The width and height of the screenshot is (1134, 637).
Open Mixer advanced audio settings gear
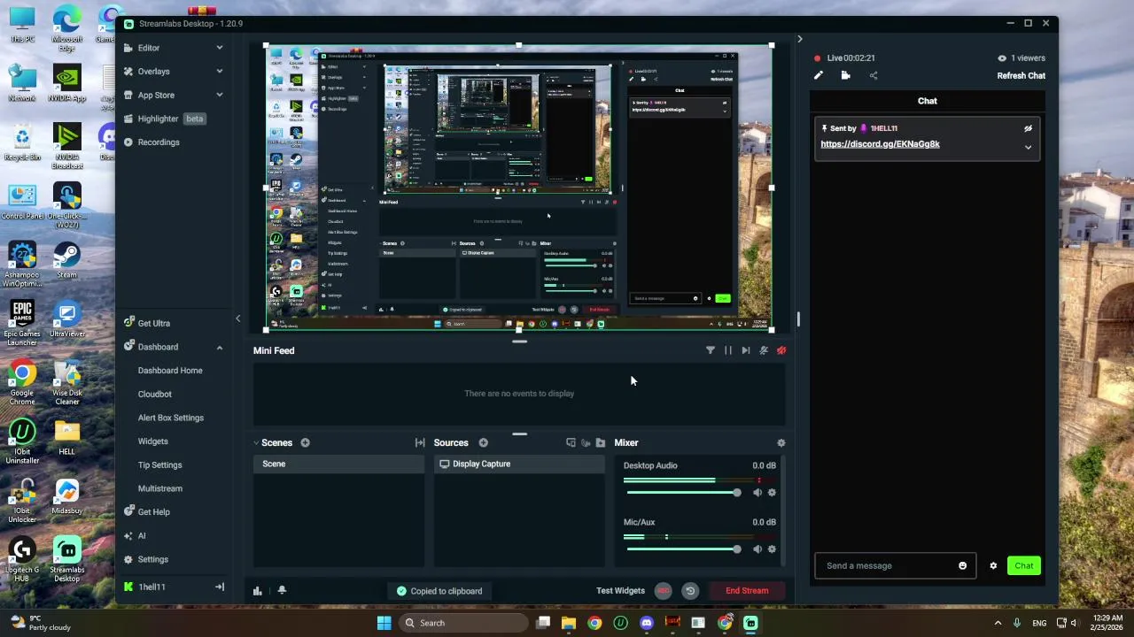[x=781, y=442]
